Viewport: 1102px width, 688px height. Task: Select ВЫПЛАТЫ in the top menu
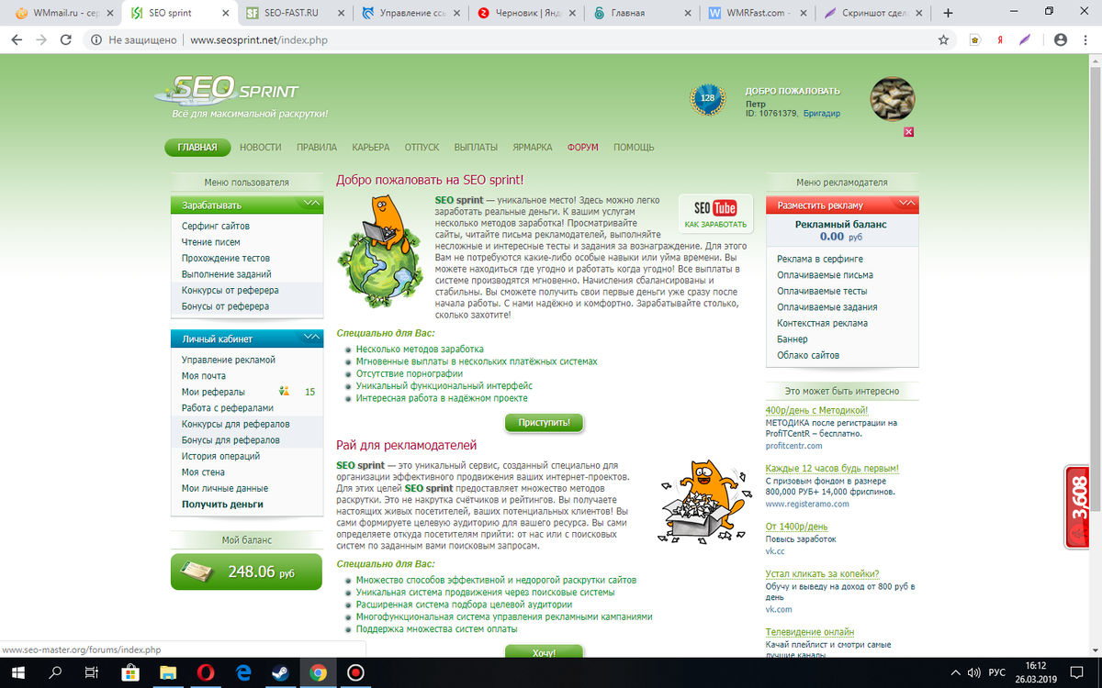tap(477, 147)
